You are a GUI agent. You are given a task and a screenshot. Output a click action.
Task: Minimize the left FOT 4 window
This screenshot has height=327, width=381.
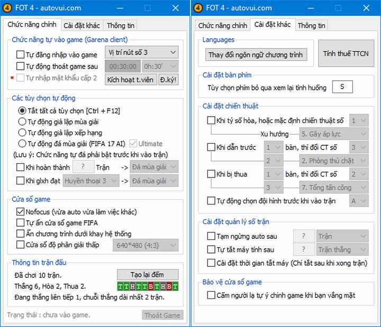pos(120,8)
